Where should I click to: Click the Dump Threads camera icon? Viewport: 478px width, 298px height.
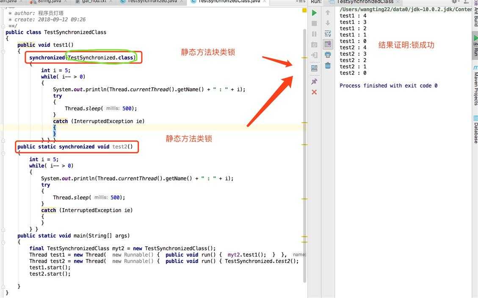(314, 45)
